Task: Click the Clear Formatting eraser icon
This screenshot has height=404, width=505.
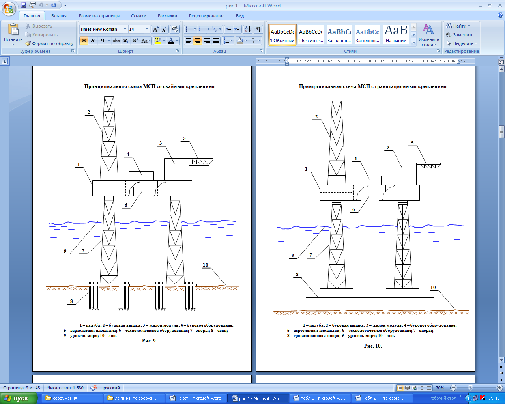Action: pos(175,29)
